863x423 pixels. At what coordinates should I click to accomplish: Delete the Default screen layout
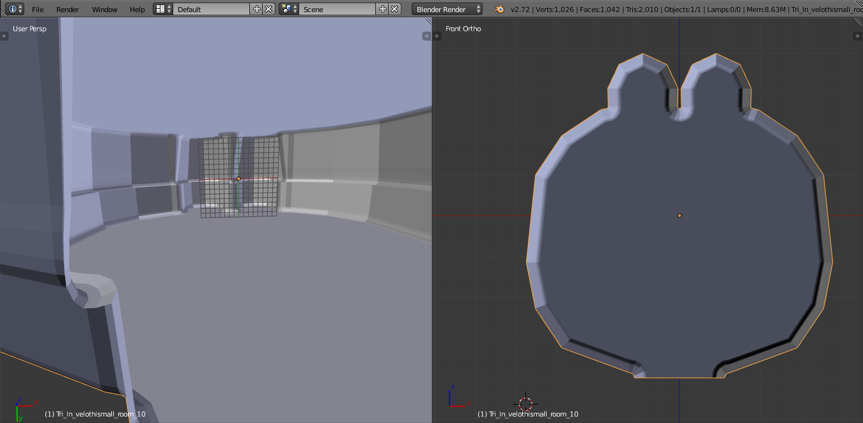click(269, 9)
